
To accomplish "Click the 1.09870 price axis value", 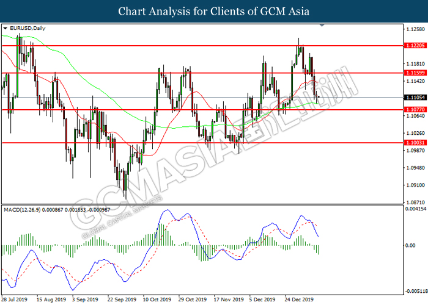I will (415, 150).
